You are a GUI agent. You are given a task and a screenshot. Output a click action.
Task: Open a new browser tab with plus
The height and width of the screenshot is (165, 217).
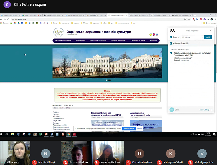click(195, 15)
